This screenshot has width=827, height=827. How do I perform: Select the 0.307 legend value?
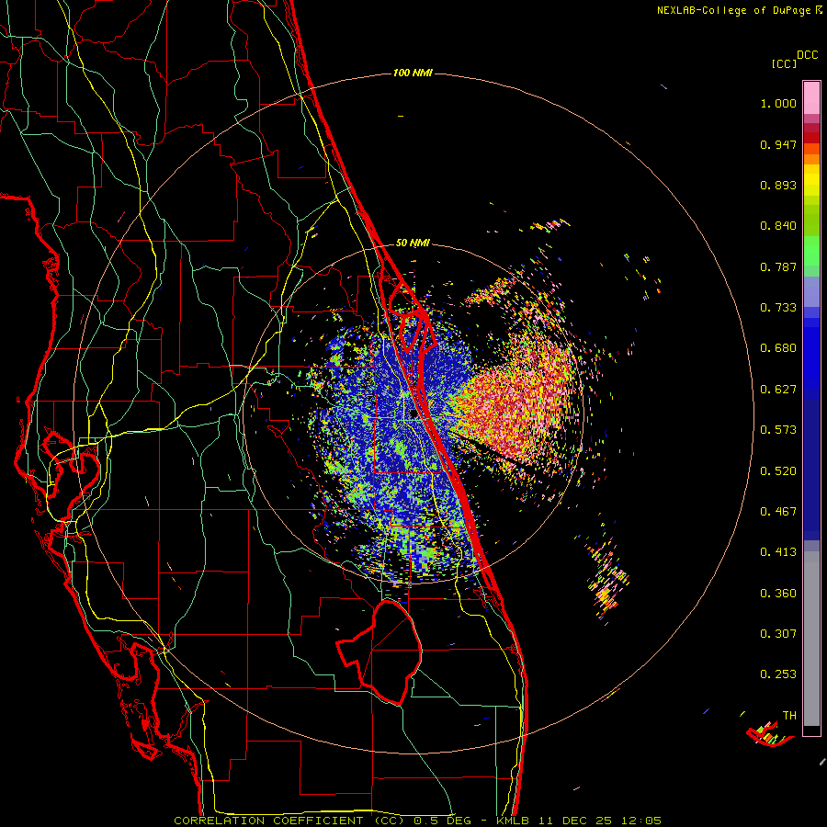(778, 634)
